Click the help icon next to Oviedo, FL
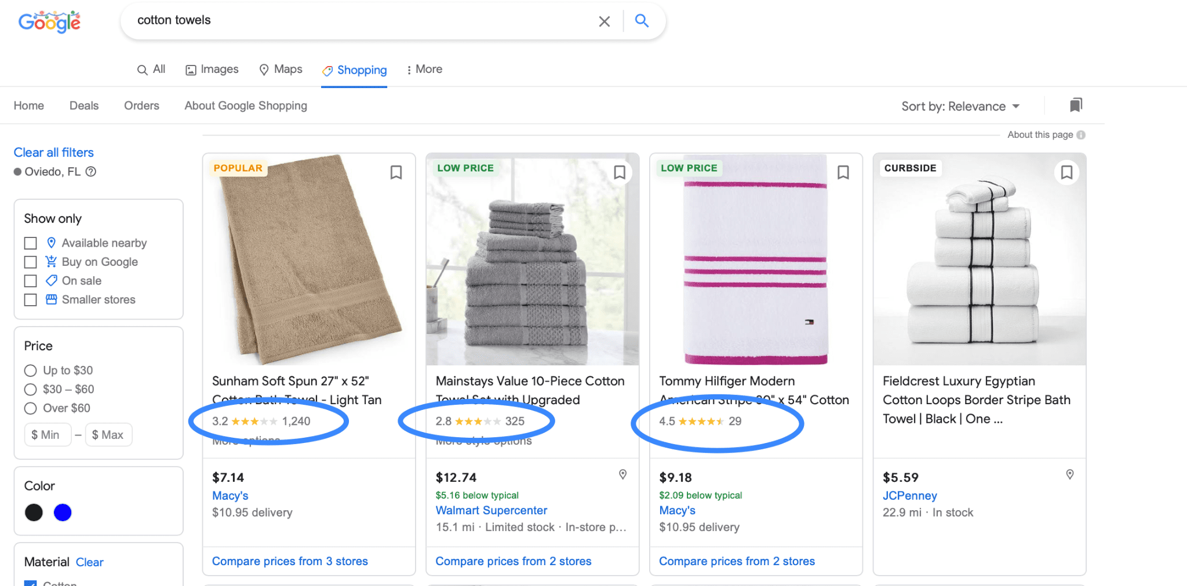This screenshot has width=1187, height=586. [91, 172]
